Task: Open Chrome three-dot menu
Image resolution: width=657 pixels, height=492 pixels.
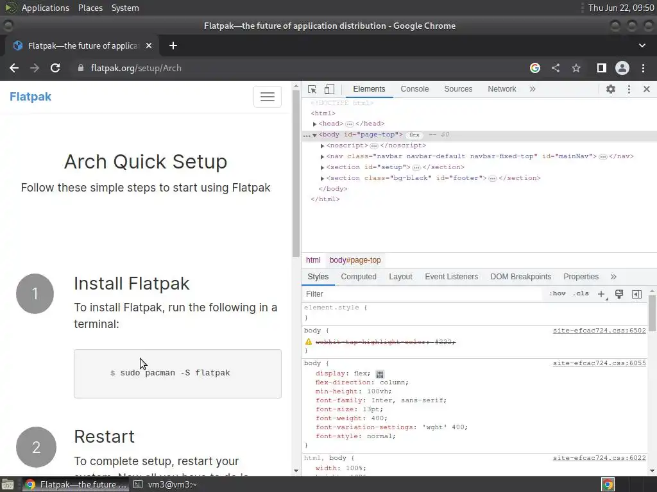Action: [x=643, y=68]
